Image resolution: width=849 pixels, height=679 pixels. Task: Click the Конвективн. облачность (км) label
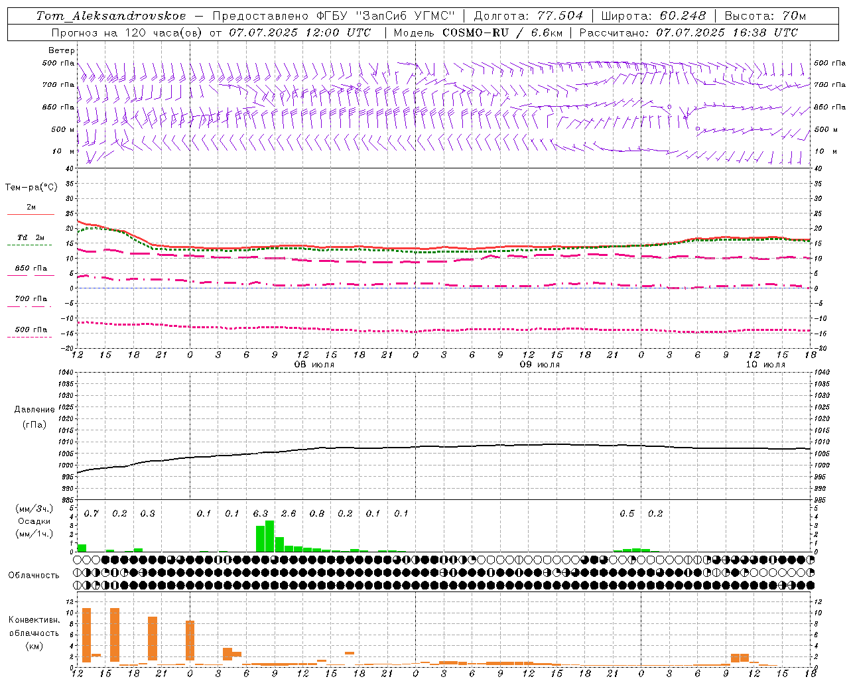(x=34, y=633)
